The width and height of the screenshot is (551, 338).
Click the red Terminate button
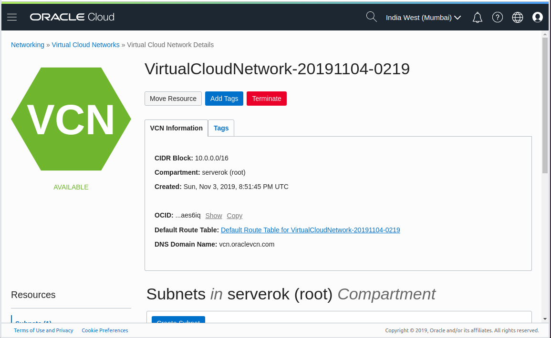[266, 99]
